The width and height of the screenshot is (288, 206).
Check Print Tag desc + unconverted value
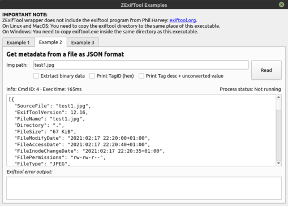click(x=141, y=76)
